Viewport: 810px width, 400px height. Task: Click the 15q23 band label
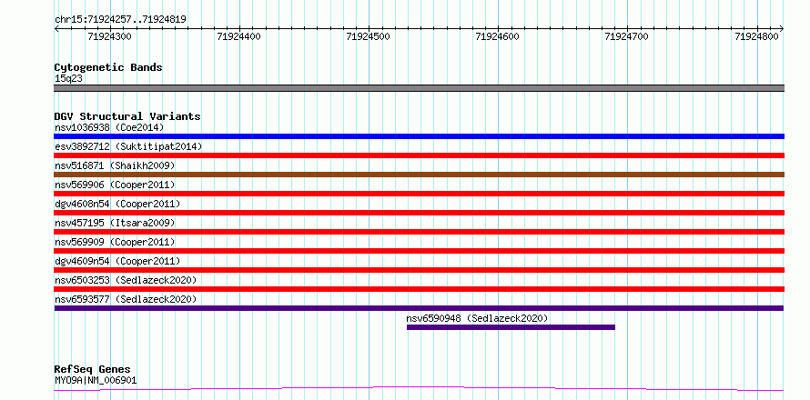coord(68,79)
